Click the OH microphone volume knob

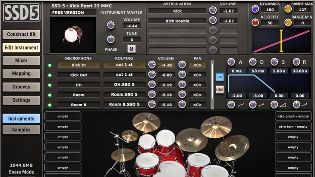152,84
